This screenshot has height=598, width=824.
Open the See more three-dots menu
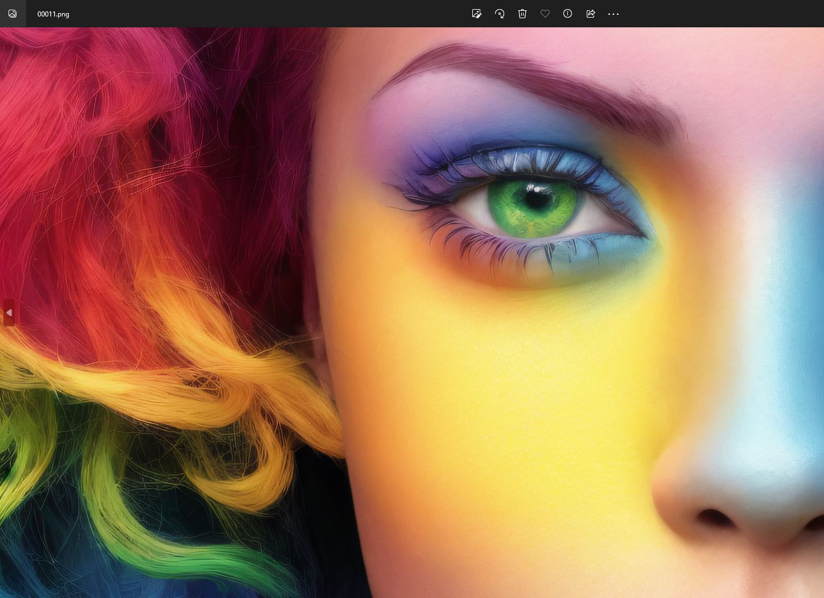[x=613, y=14]
